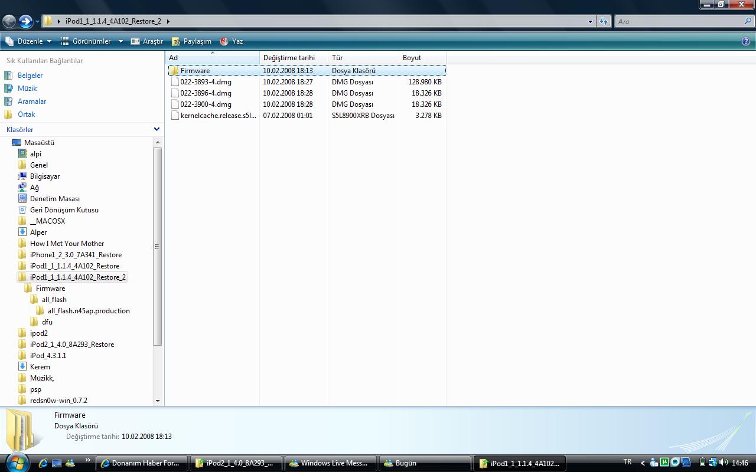Viewport: 756px width, 472px height.
Task: Open the address bar history dropdown
Action: pos(590,22)
